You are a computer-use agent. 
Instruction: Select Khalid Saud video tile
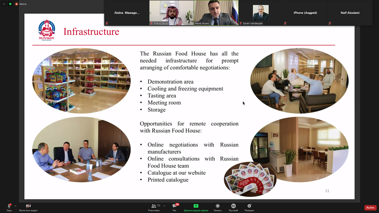pyautogui.click(x=172, y=13)
